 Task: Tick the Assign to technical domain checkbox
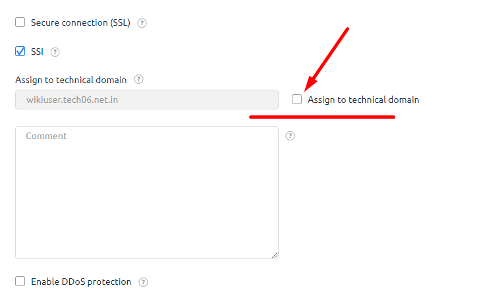click(x=296, y=100)
